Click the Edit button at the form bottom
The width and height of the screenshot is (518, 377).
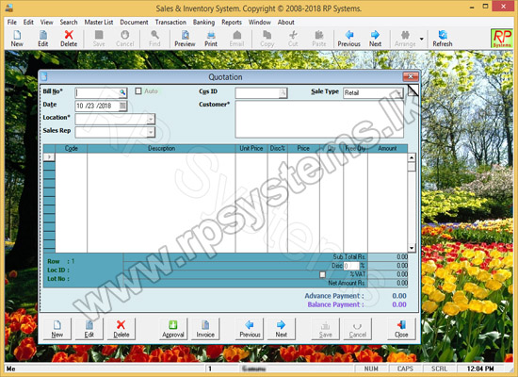pyautogui.click(x=89, y=329)
